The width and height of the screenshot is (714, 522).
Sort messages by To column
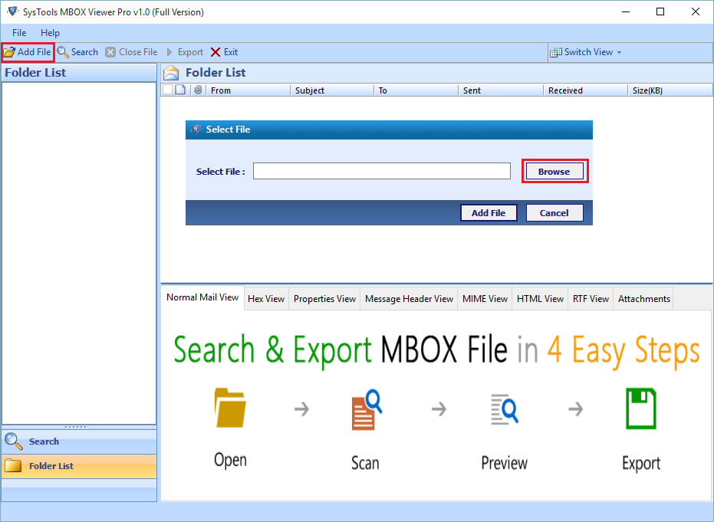[416, 90]
